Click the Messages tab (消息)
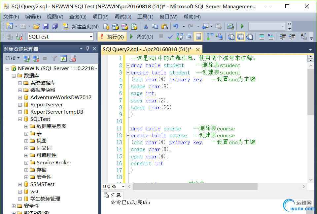Screen dimensions: 317x214 pos(113,195)
